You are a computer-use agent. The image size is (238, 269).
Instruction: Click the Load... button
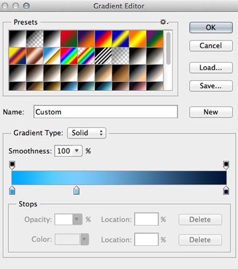click(211, 68)
